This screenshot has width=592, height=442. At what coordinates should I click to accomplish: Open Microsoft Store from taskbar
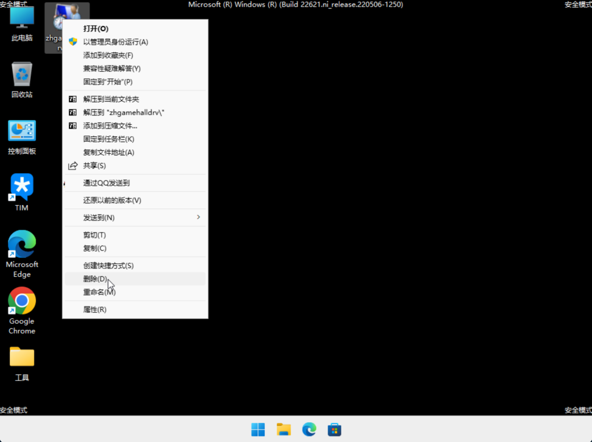(334, 429)
